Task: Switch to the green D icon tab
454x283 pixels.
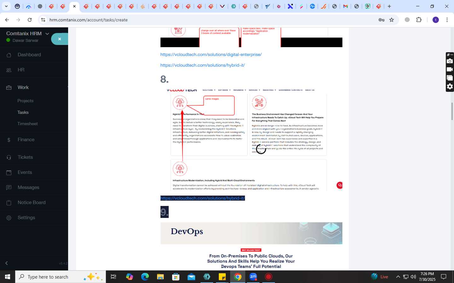Action: tap(368, 6)
